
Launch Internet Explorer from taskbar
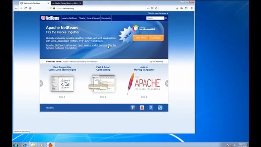coord(24,145)
